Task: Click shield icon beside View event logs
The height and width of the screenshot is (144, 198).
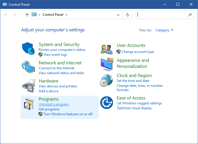Action: [x=40, y=55]
